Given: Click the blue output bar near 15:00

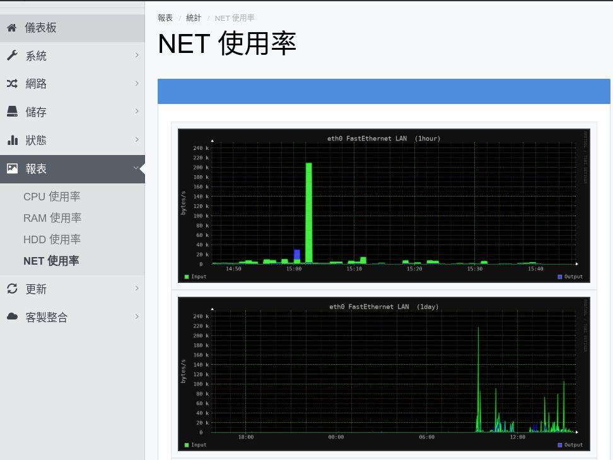Looking at the screenshot, I should 297,254.
